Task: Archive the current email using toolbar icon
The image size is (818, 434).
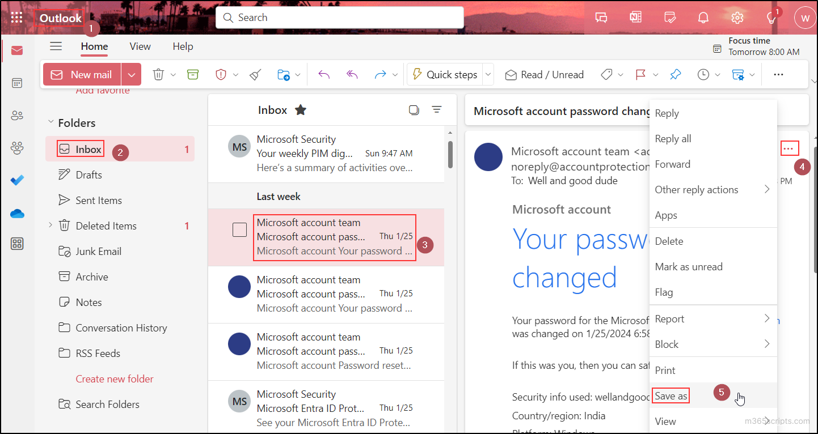Action: [x=193, y=74]
